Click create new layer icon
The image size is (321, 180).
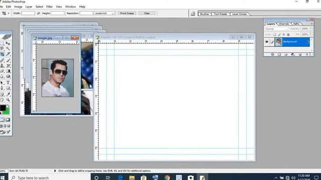pyautogui.click(x=300, y=54)
